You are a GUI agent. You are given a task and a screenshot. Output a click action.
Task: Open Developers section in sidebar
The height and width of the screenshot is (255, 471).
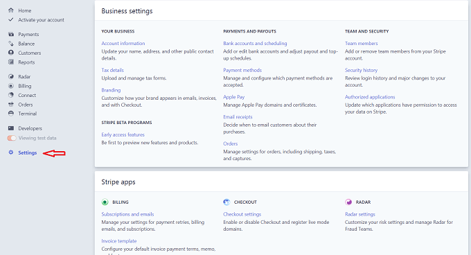click(30, 128)
